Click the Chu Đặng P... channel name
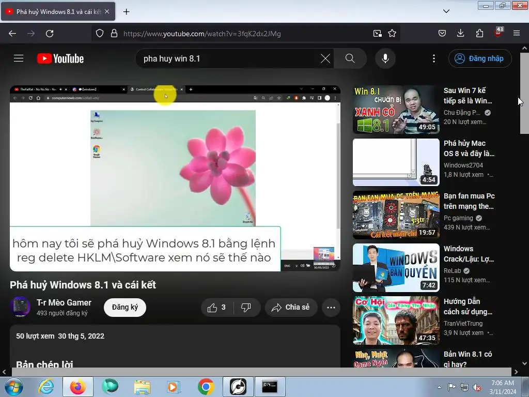This screenshot has height=397, width=529. tap(462, 112)
